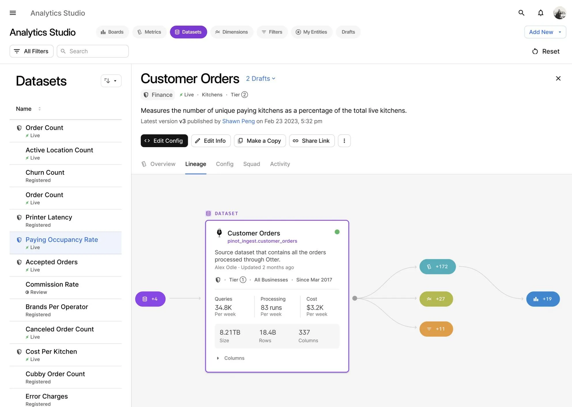Open the more options kebab menu
572x407 pixels.
(344, 141)
